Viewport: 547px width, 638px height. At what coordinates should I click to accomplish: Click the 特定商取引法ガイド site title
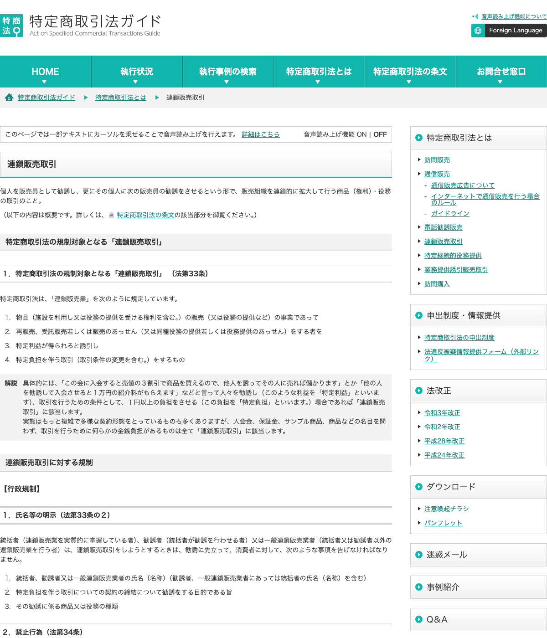click(x=95, y=21)
